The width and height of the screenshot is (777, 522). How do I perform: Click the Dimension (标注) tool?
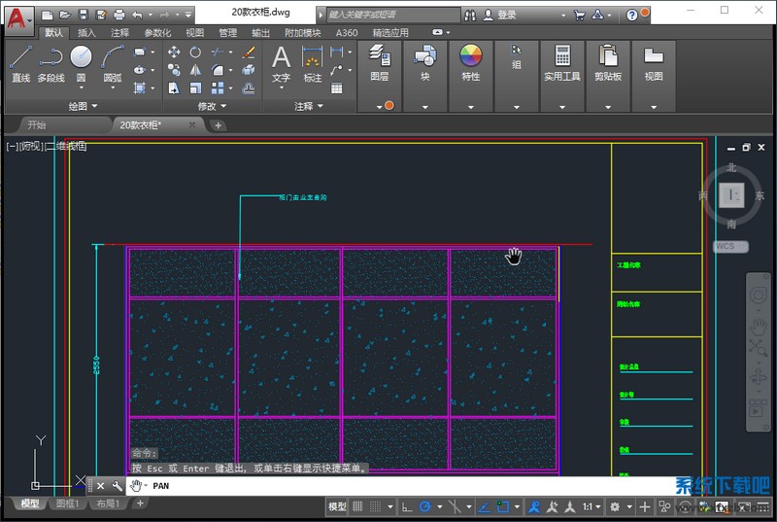[312, 58]
